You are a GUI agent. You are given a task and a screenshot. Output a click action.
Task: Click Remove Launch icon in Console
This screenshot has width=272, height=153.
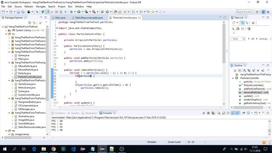(x=208, y=113)
